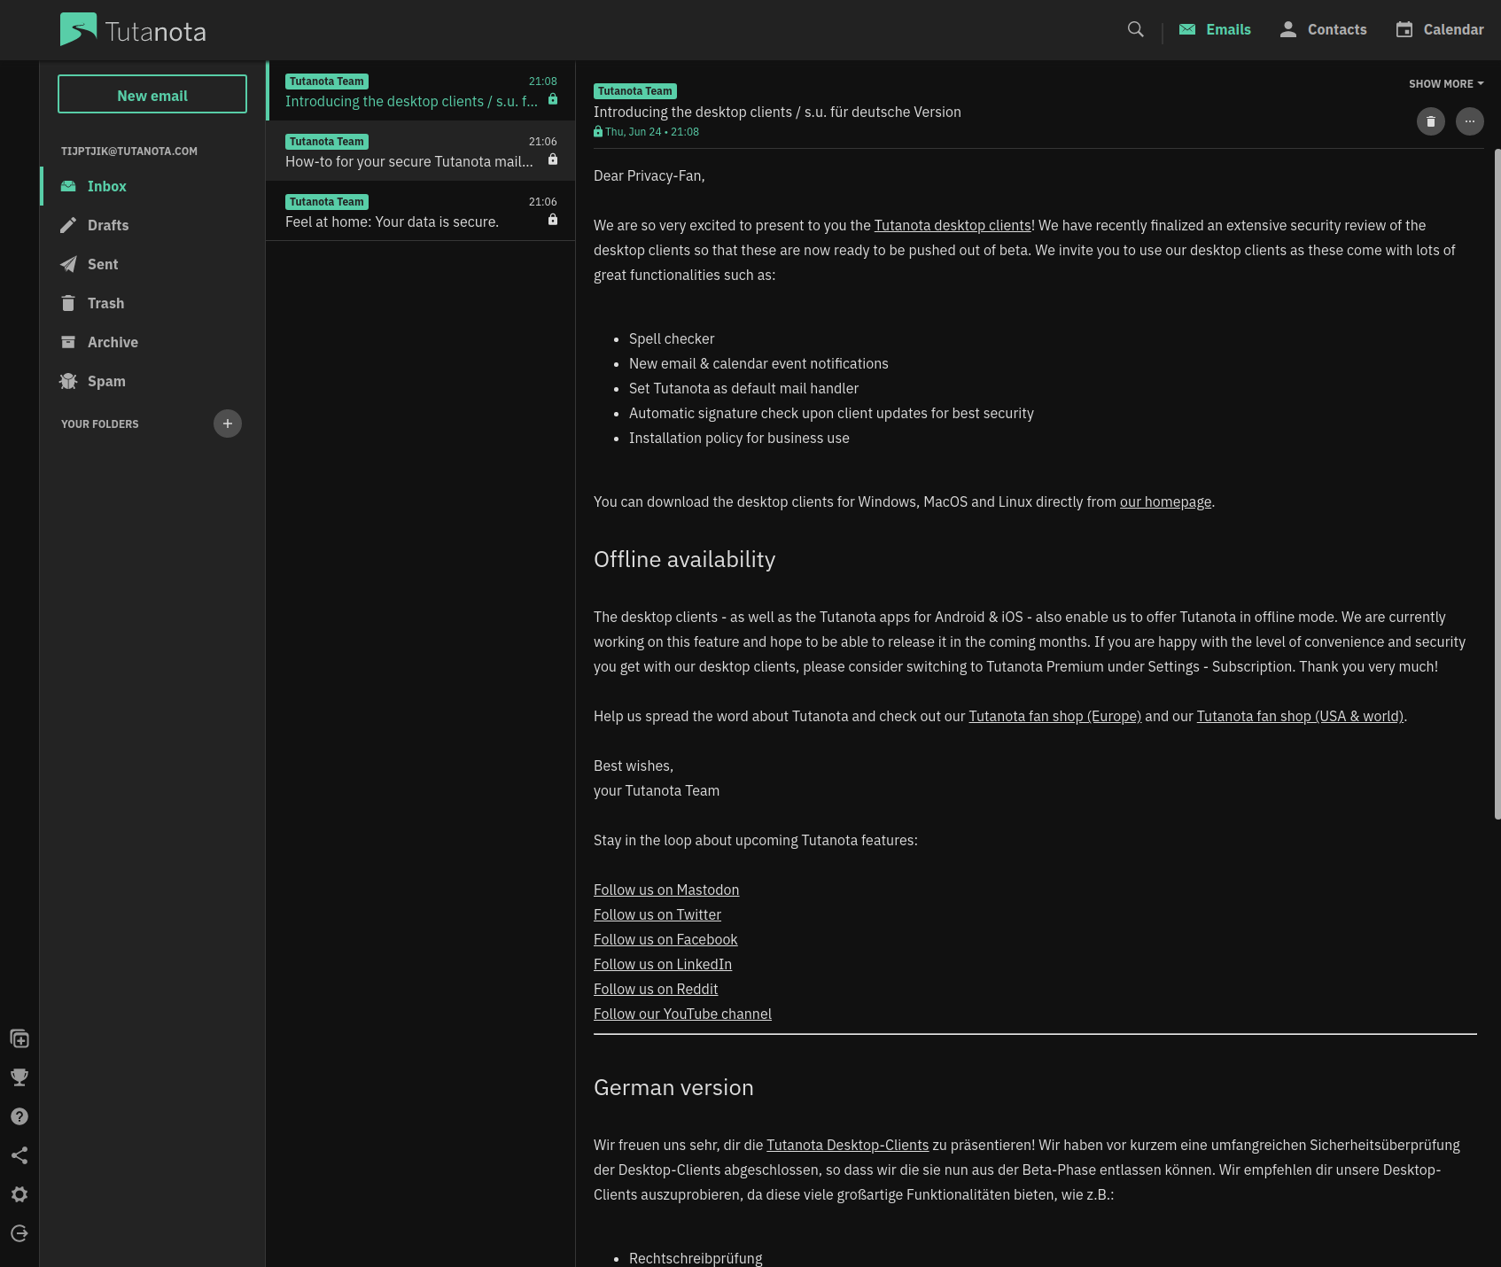Image resolution: width=1501 pixels, height=1267 pixels.
Task: Click lock icon on Feel at home row
Action: tap(553, 220)
